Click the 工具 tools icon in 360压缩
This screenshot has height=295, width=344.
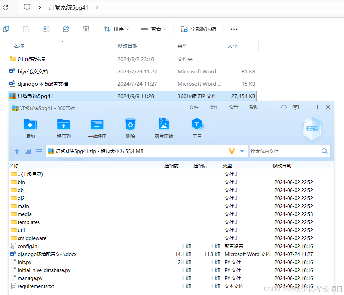[197, 128]
